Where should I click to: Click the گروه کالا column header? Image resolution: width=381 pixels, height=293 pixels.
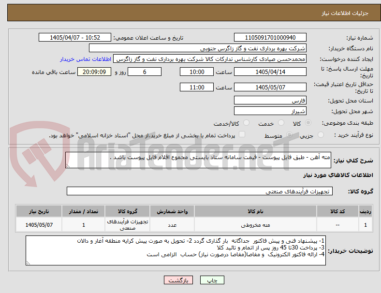(128, 211)
